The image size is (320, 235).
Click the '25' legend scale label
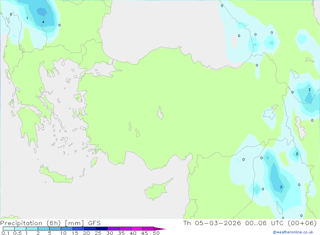coord(98,233)
